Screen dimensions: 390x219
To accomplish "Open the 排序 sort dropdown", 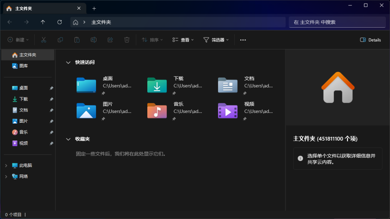I will [x=152, y=40].
